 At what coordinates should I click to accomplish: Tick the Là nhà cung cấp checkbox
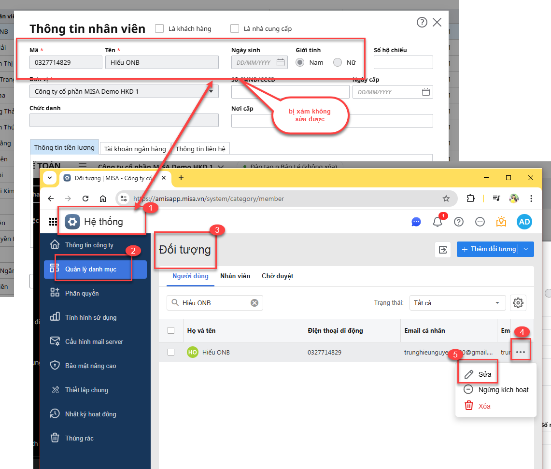tap(235, 28)
